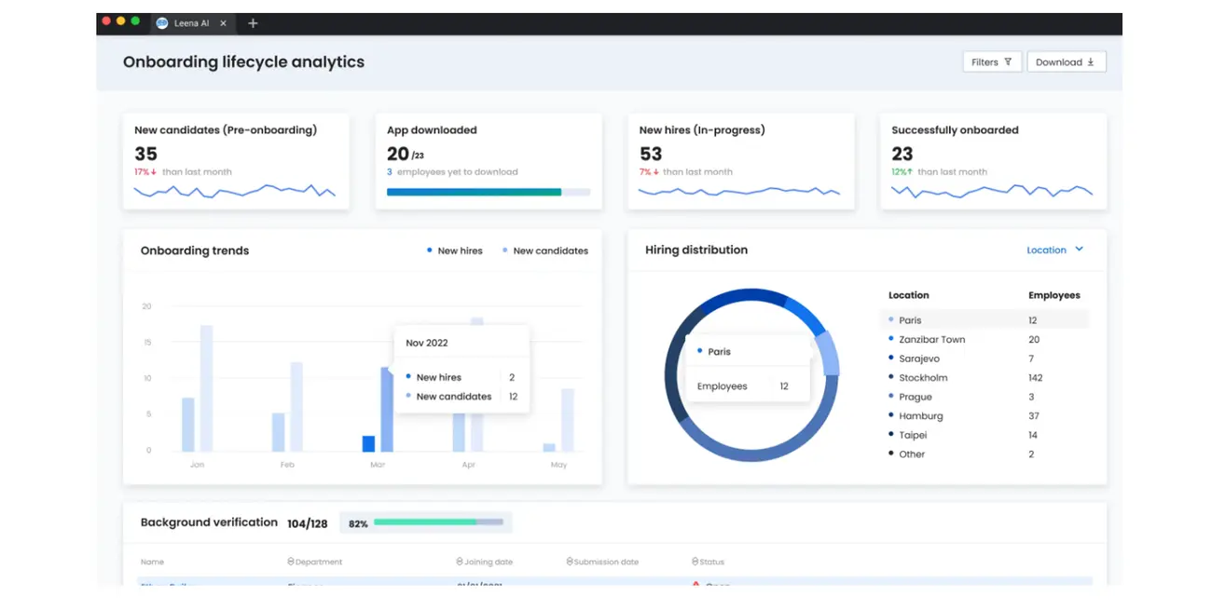Select the Hamburg location row

tap(920, 416)
